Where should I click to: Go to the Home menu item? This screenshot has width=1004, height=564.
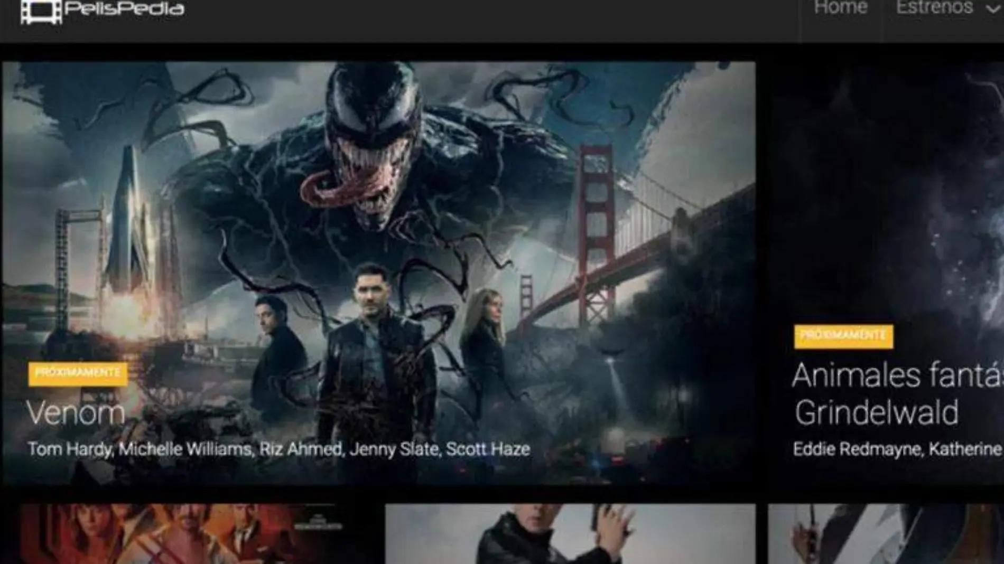[840, 7]
